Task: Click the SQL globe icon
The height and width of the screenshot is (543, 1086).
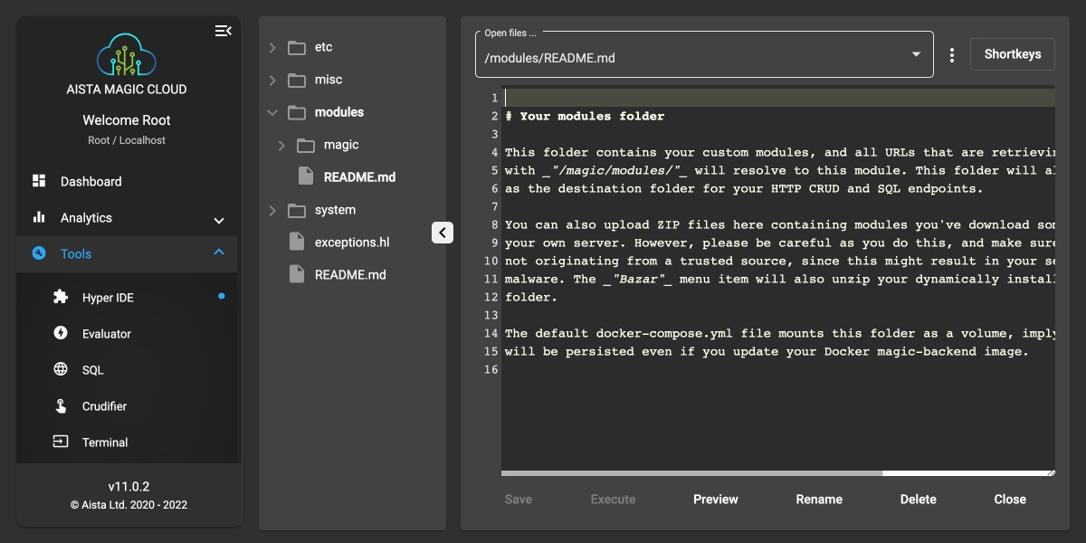Action: [x=61, y=369]
